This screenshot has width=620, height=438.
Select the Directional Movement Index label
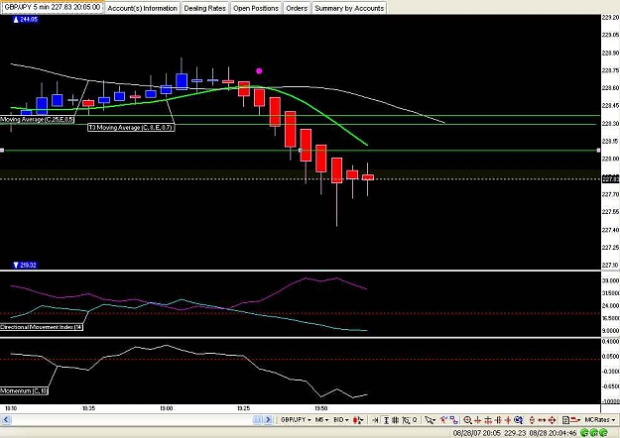point(42,327)
